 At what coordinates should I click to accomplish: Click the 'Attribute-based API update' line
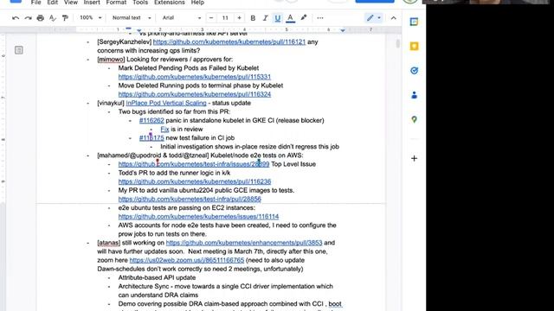click(x=157, y=278)
